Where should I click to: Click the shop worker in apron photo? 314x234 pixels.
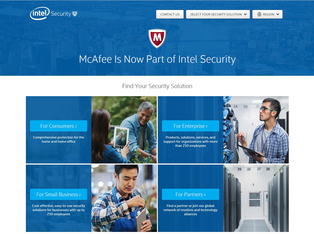coord(124,198)
